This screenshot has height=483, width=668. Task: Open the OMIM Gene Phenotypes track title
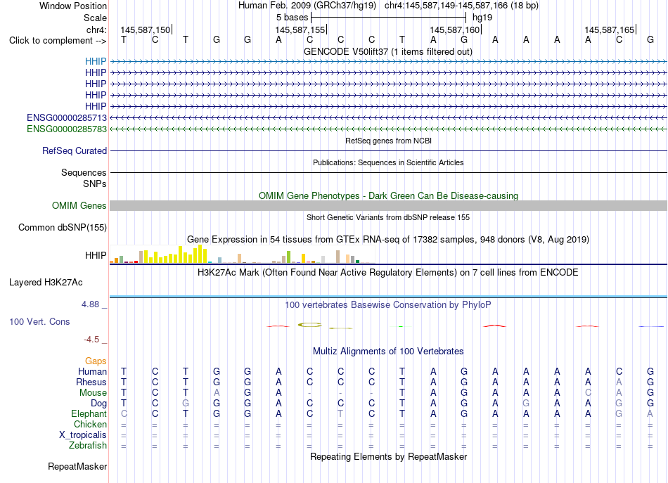point(388,195)
